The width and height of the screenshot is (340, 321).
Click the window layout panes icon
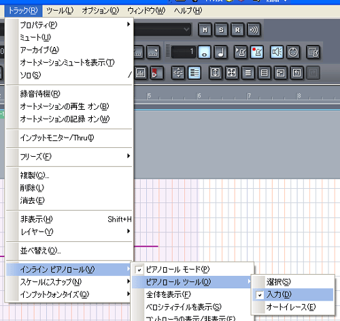point(280,73)
